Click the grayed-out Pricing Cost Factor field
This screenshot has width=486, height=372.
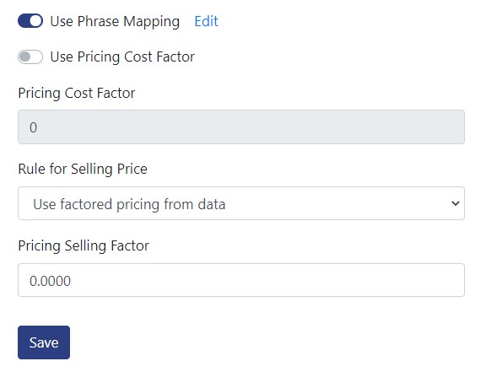tap(241, 127)
